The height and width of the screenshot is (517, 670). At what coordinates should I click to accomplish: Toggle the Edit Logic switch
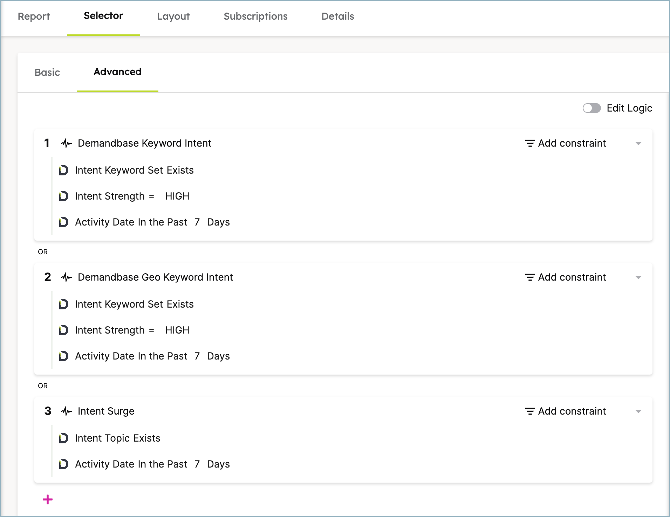click(x=592, y=108)
